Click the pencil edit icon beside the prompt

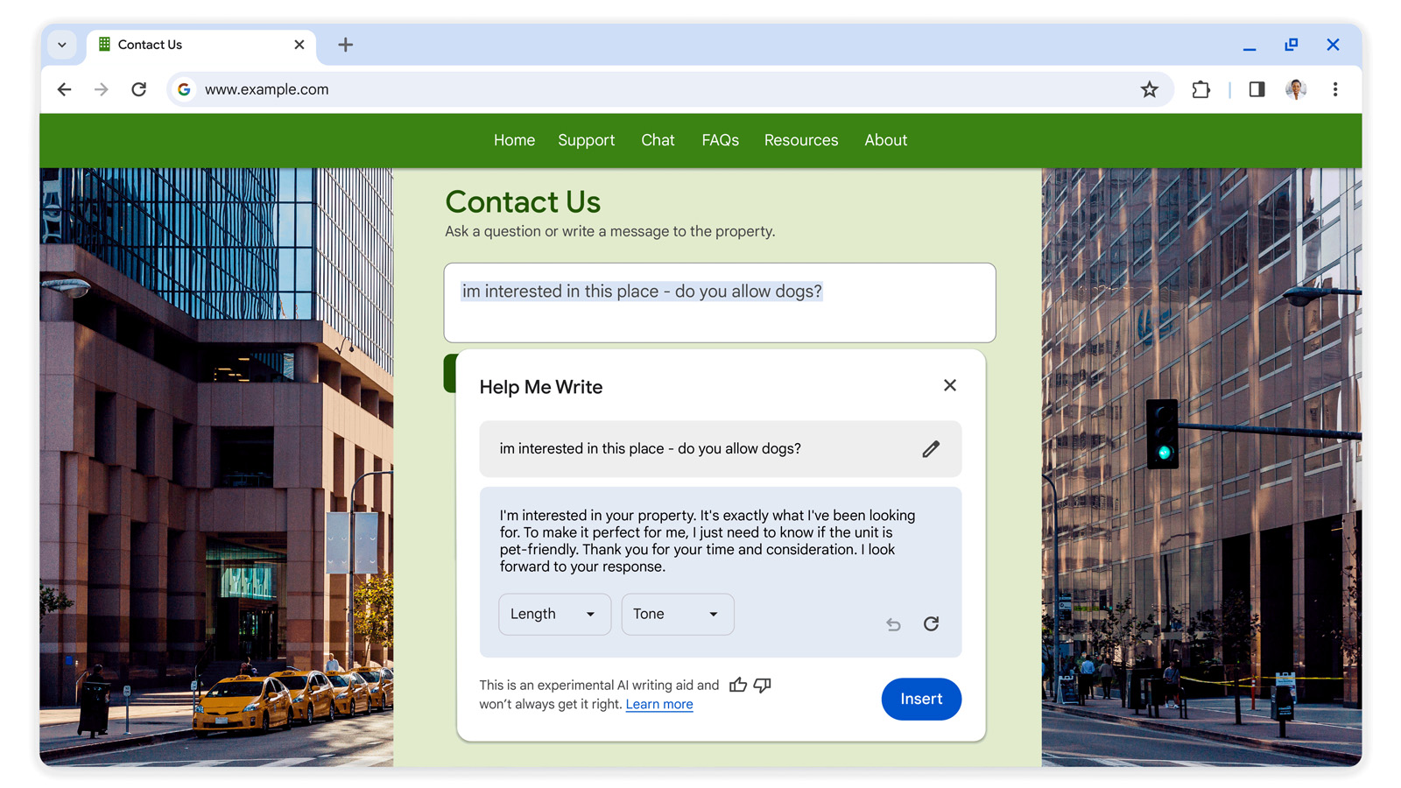(931, 449)
